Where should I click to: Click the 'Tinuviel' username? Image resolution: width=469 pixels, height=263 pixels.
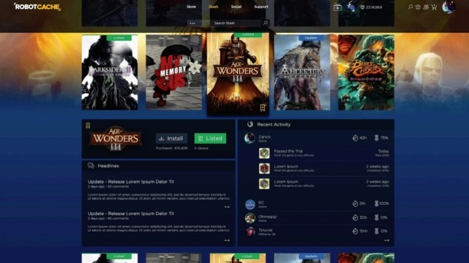coord(266,230)
